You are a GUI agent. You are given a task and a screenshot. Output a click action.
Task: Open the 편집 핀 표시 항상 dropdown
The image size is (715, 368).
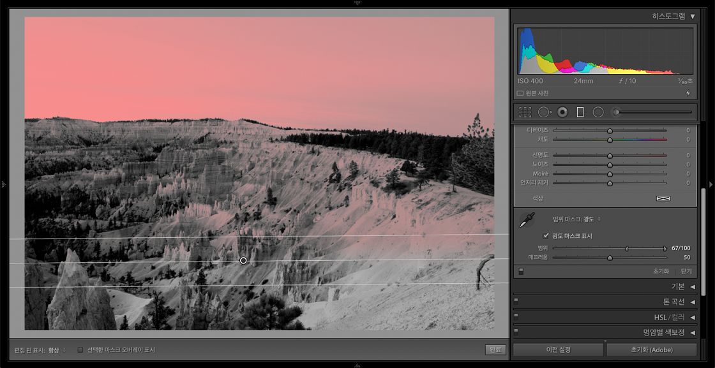[57, 350]
